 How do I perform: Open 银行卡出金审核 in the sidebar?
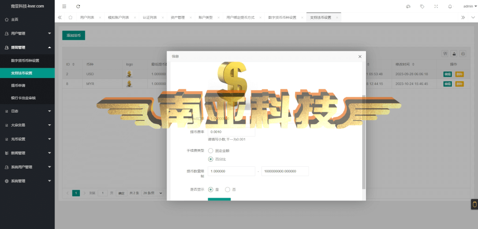pos(28,98)
